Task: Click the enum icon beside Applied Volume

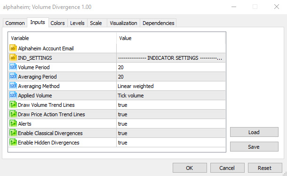Action: point(13,96)
